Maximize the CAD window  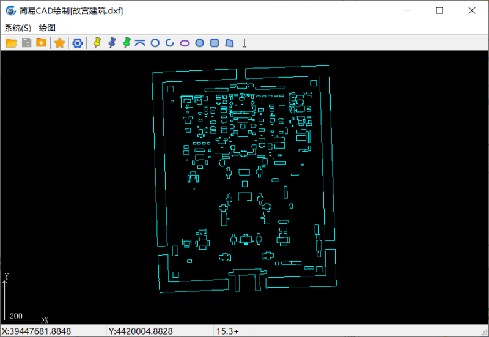(x=439, y=10)
